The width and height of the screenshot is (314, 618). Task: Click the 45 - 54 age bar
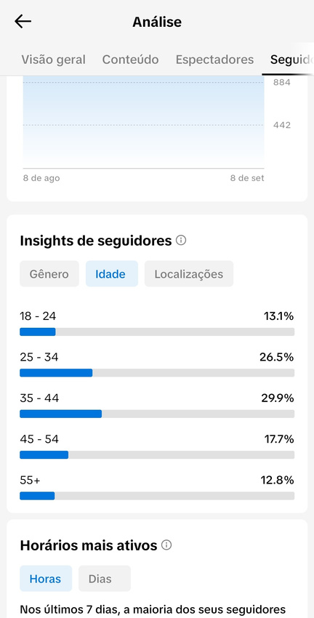(x=157, y=455)
